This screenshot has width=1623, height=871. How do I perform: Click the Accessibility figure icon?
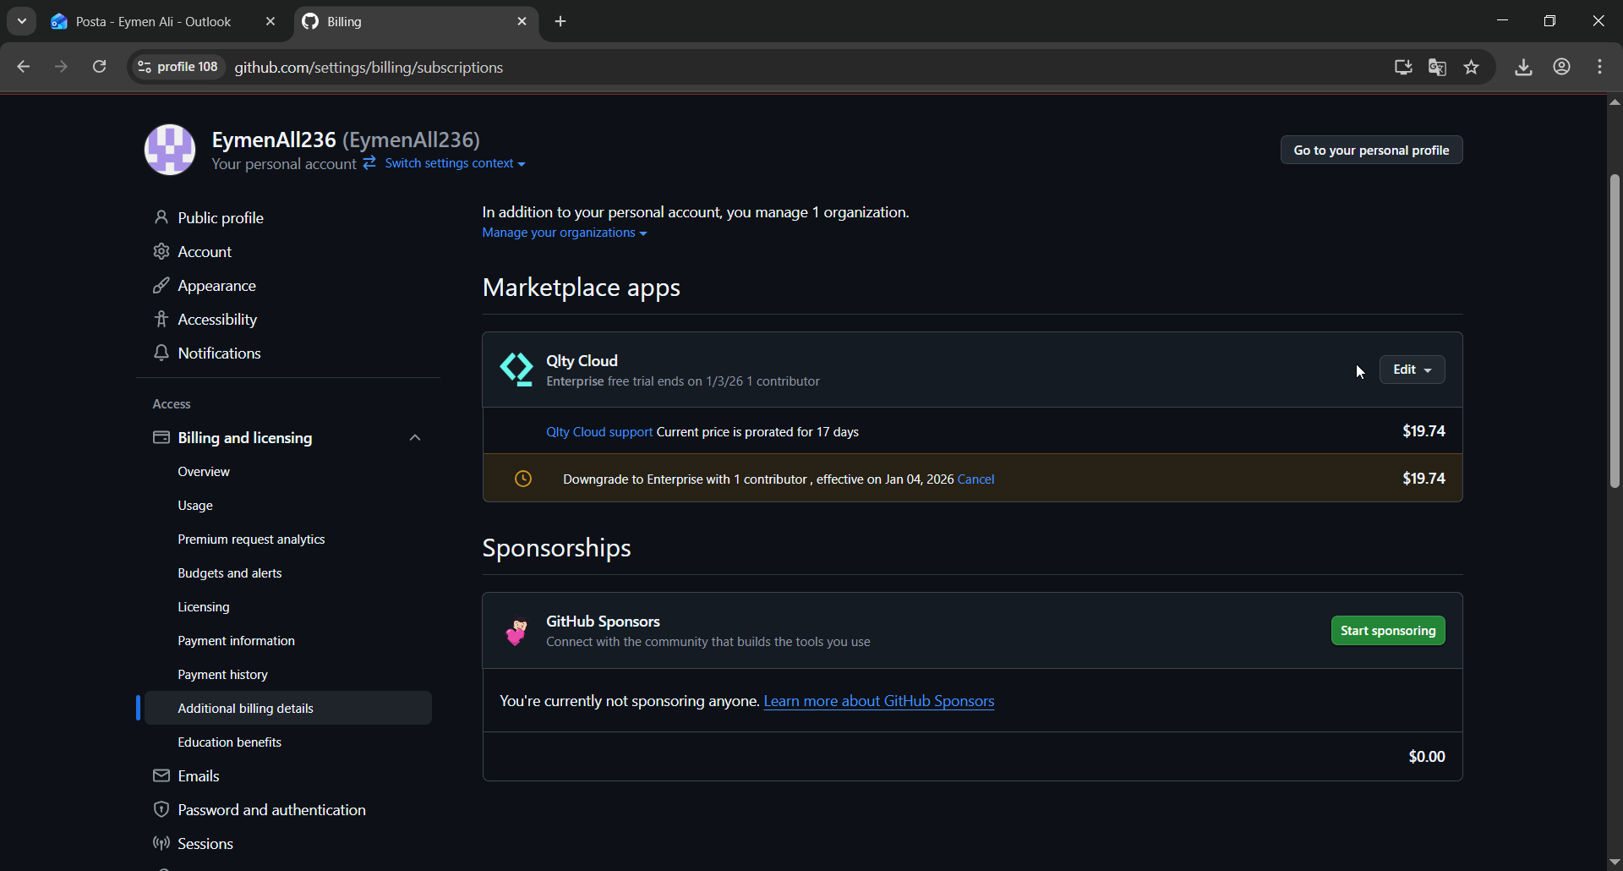point(161,319)
